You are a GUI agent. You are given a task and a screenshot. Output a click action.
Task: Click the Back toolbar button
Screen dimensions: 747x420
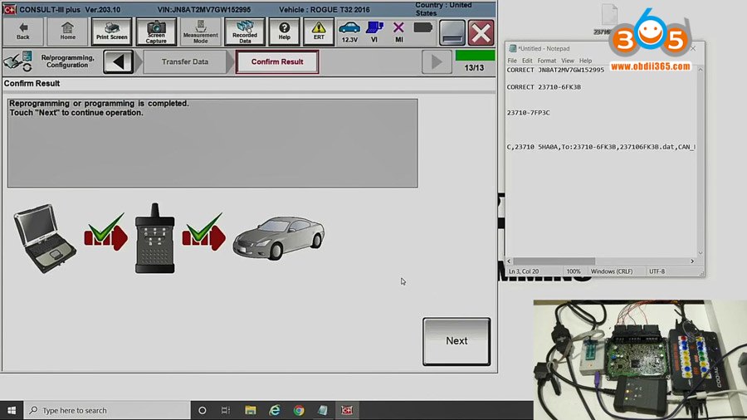click(23, 32)
